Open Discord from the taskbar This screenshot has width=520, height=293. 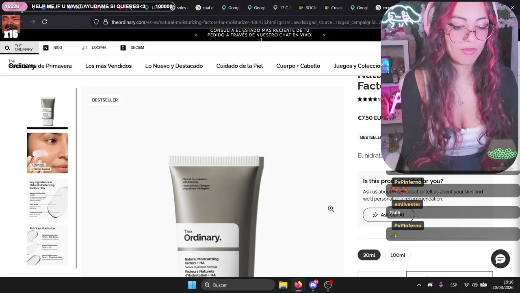tap(313, 285)
